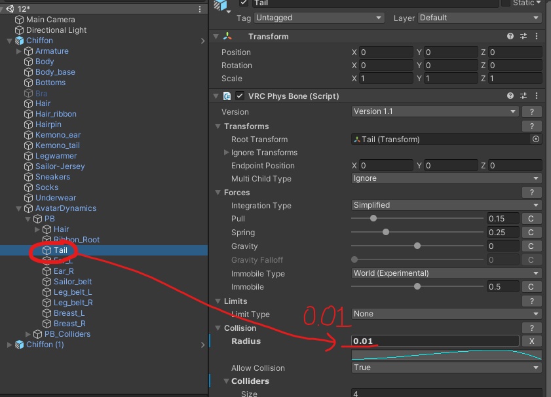
Task: Adjust the Pull slider handle
Action: pos(373,218)
